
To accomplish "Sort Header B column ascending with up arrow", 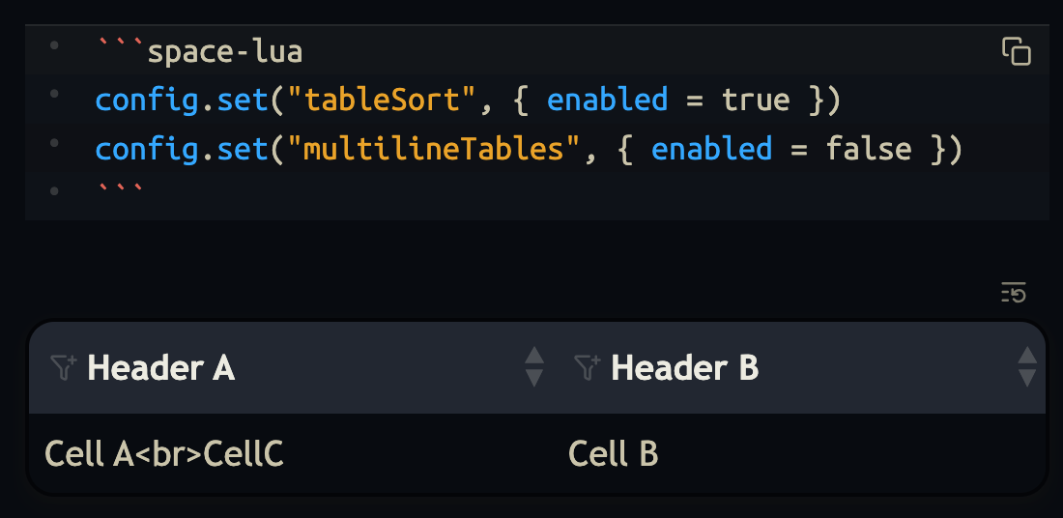I will coord(1027,358).
